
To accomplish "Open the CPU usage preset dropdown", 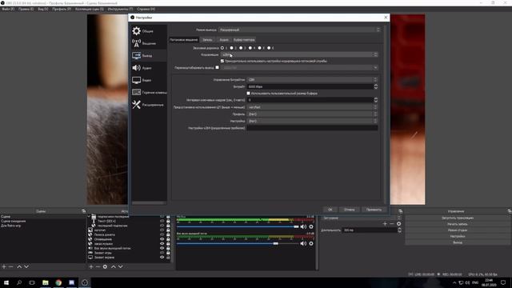I will 313,107.
